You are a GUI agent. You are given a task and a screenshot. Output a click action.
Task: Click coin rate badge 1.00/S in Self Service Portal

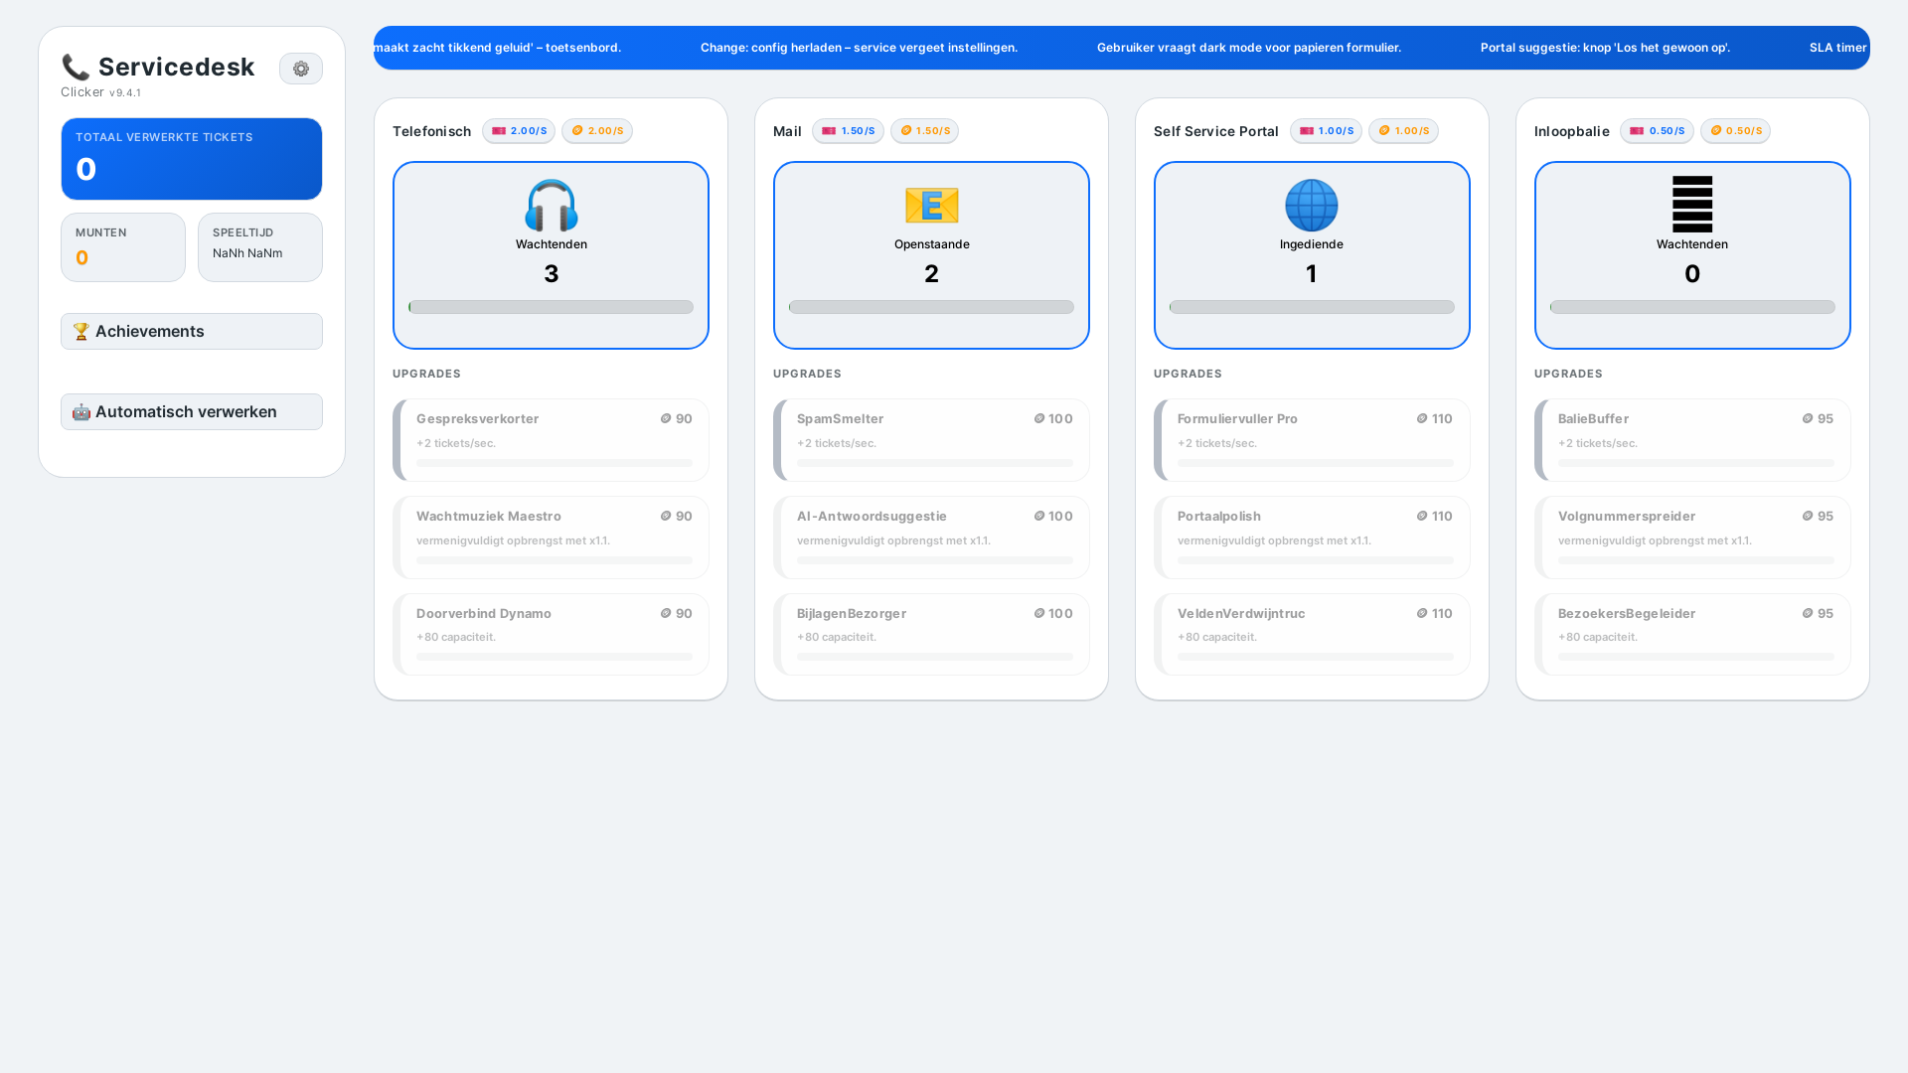[1403, 131]
